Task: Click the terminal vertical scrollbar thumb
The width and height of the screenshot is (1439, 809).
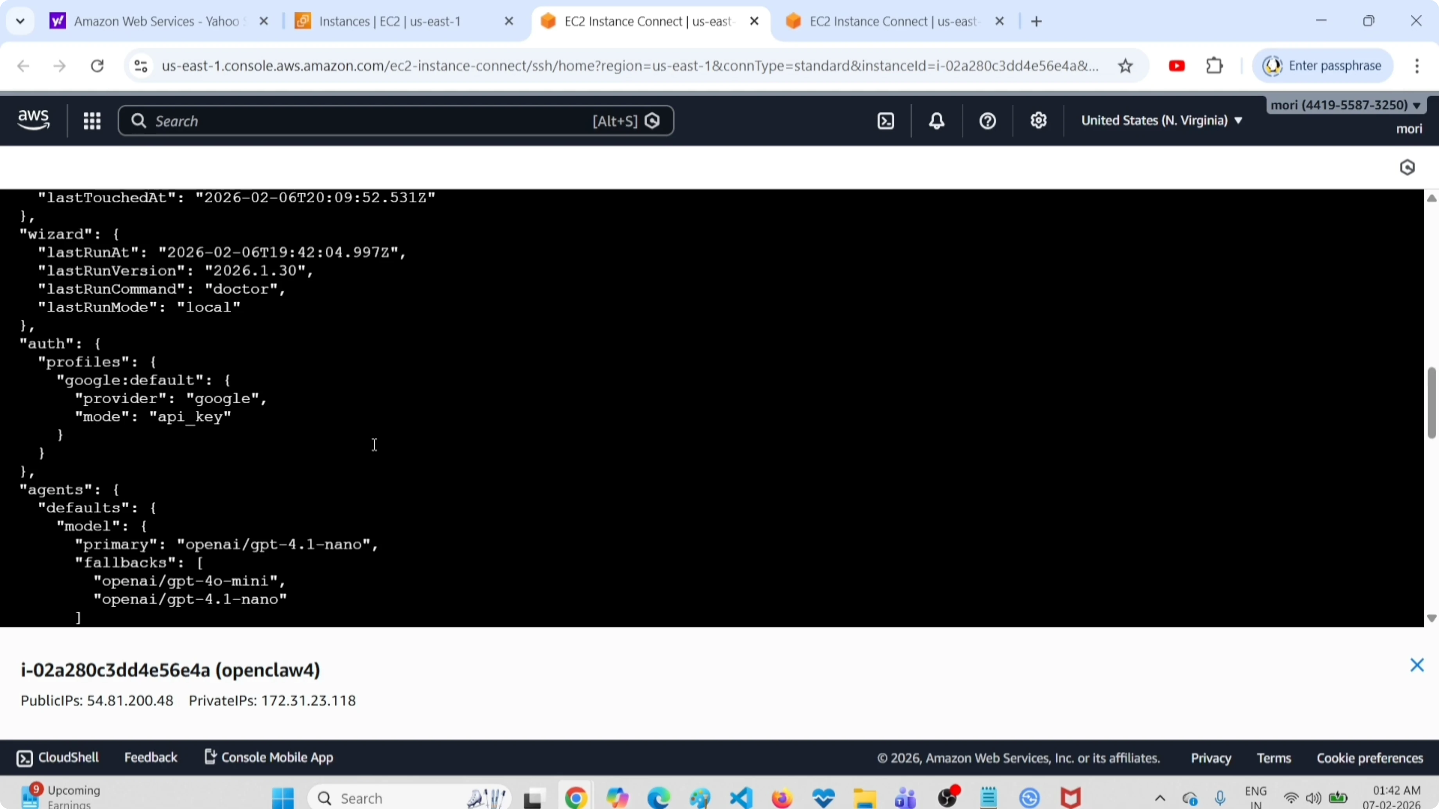Action: tap(1431, 402)
